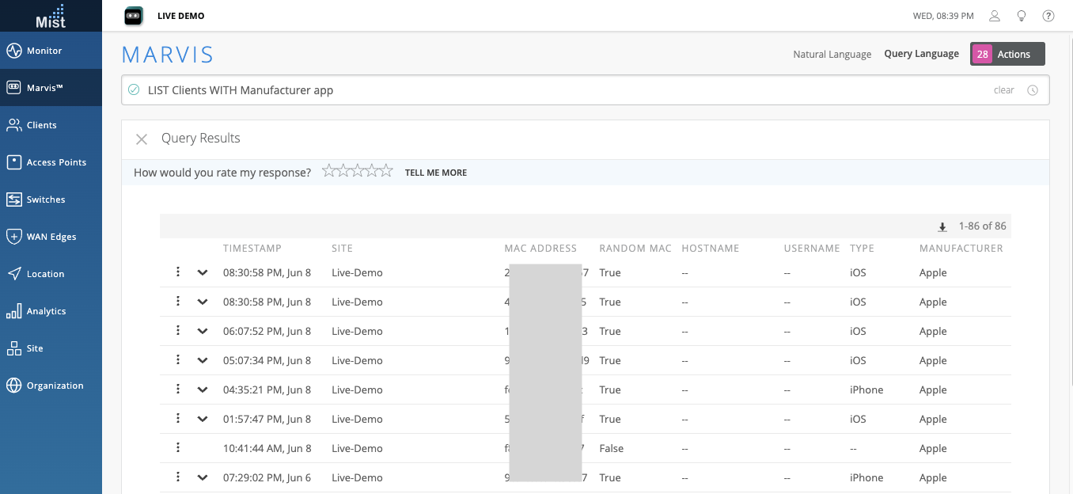The height and width of the screenshot is (494, 1073).
Task: Open WAN Edges in sidebar
Action: (x=51, y=237)
